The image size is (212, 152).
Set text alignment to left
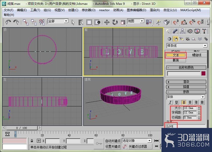tap(184, 102)
